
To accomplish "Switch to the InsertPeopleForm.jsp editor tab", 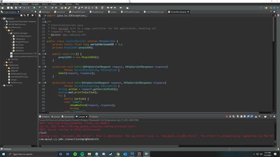I will pyautogui.click(x=154, y=12).
